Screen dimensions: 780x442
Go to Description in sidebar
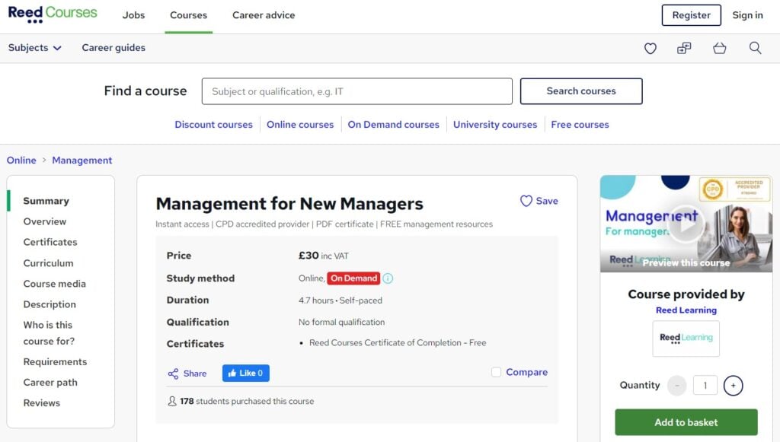click(x=50, y=304)
